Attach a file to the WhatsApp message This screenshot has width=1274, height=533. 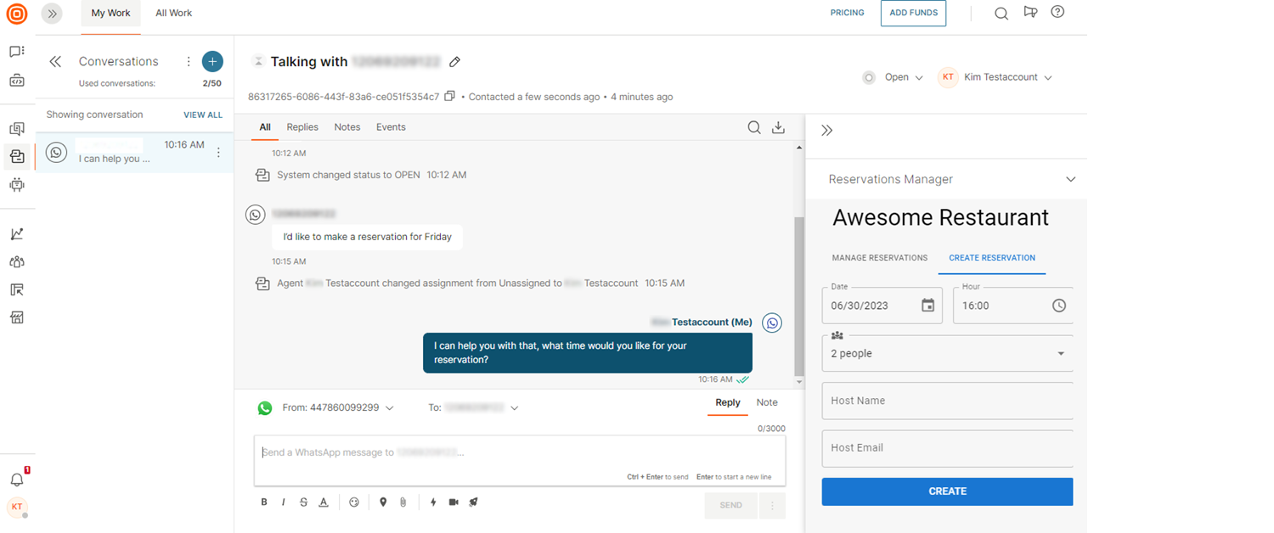(x=403, y=502)
